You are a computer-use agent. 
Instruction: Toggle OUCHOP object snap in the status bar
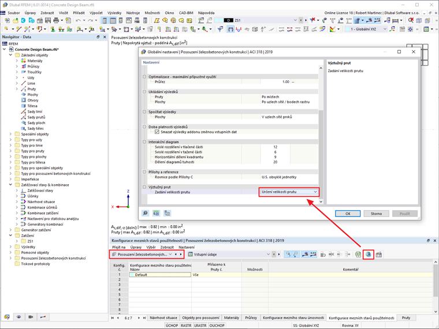(x=217, y=326)
